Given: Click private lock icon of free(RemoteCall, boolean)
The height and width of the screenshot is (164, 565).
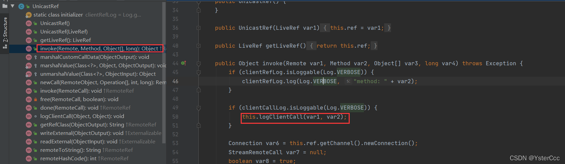Looking at the screenshot, I should [x=36, y=99].
